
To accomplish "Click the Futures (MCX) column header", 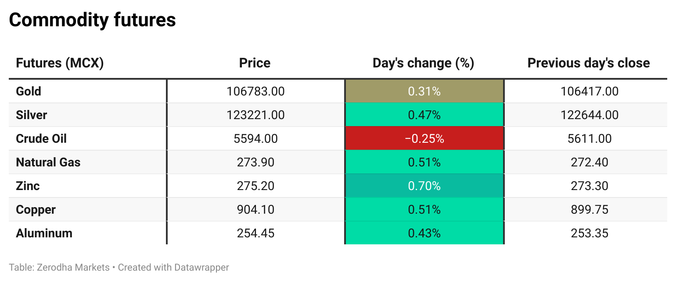I will (60, 63).
